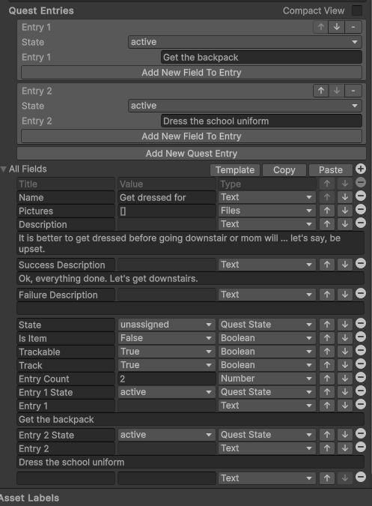The image size is (372, 506).
Task: Open Entry Count Number type dropdown
Action: tap(267, 379)
